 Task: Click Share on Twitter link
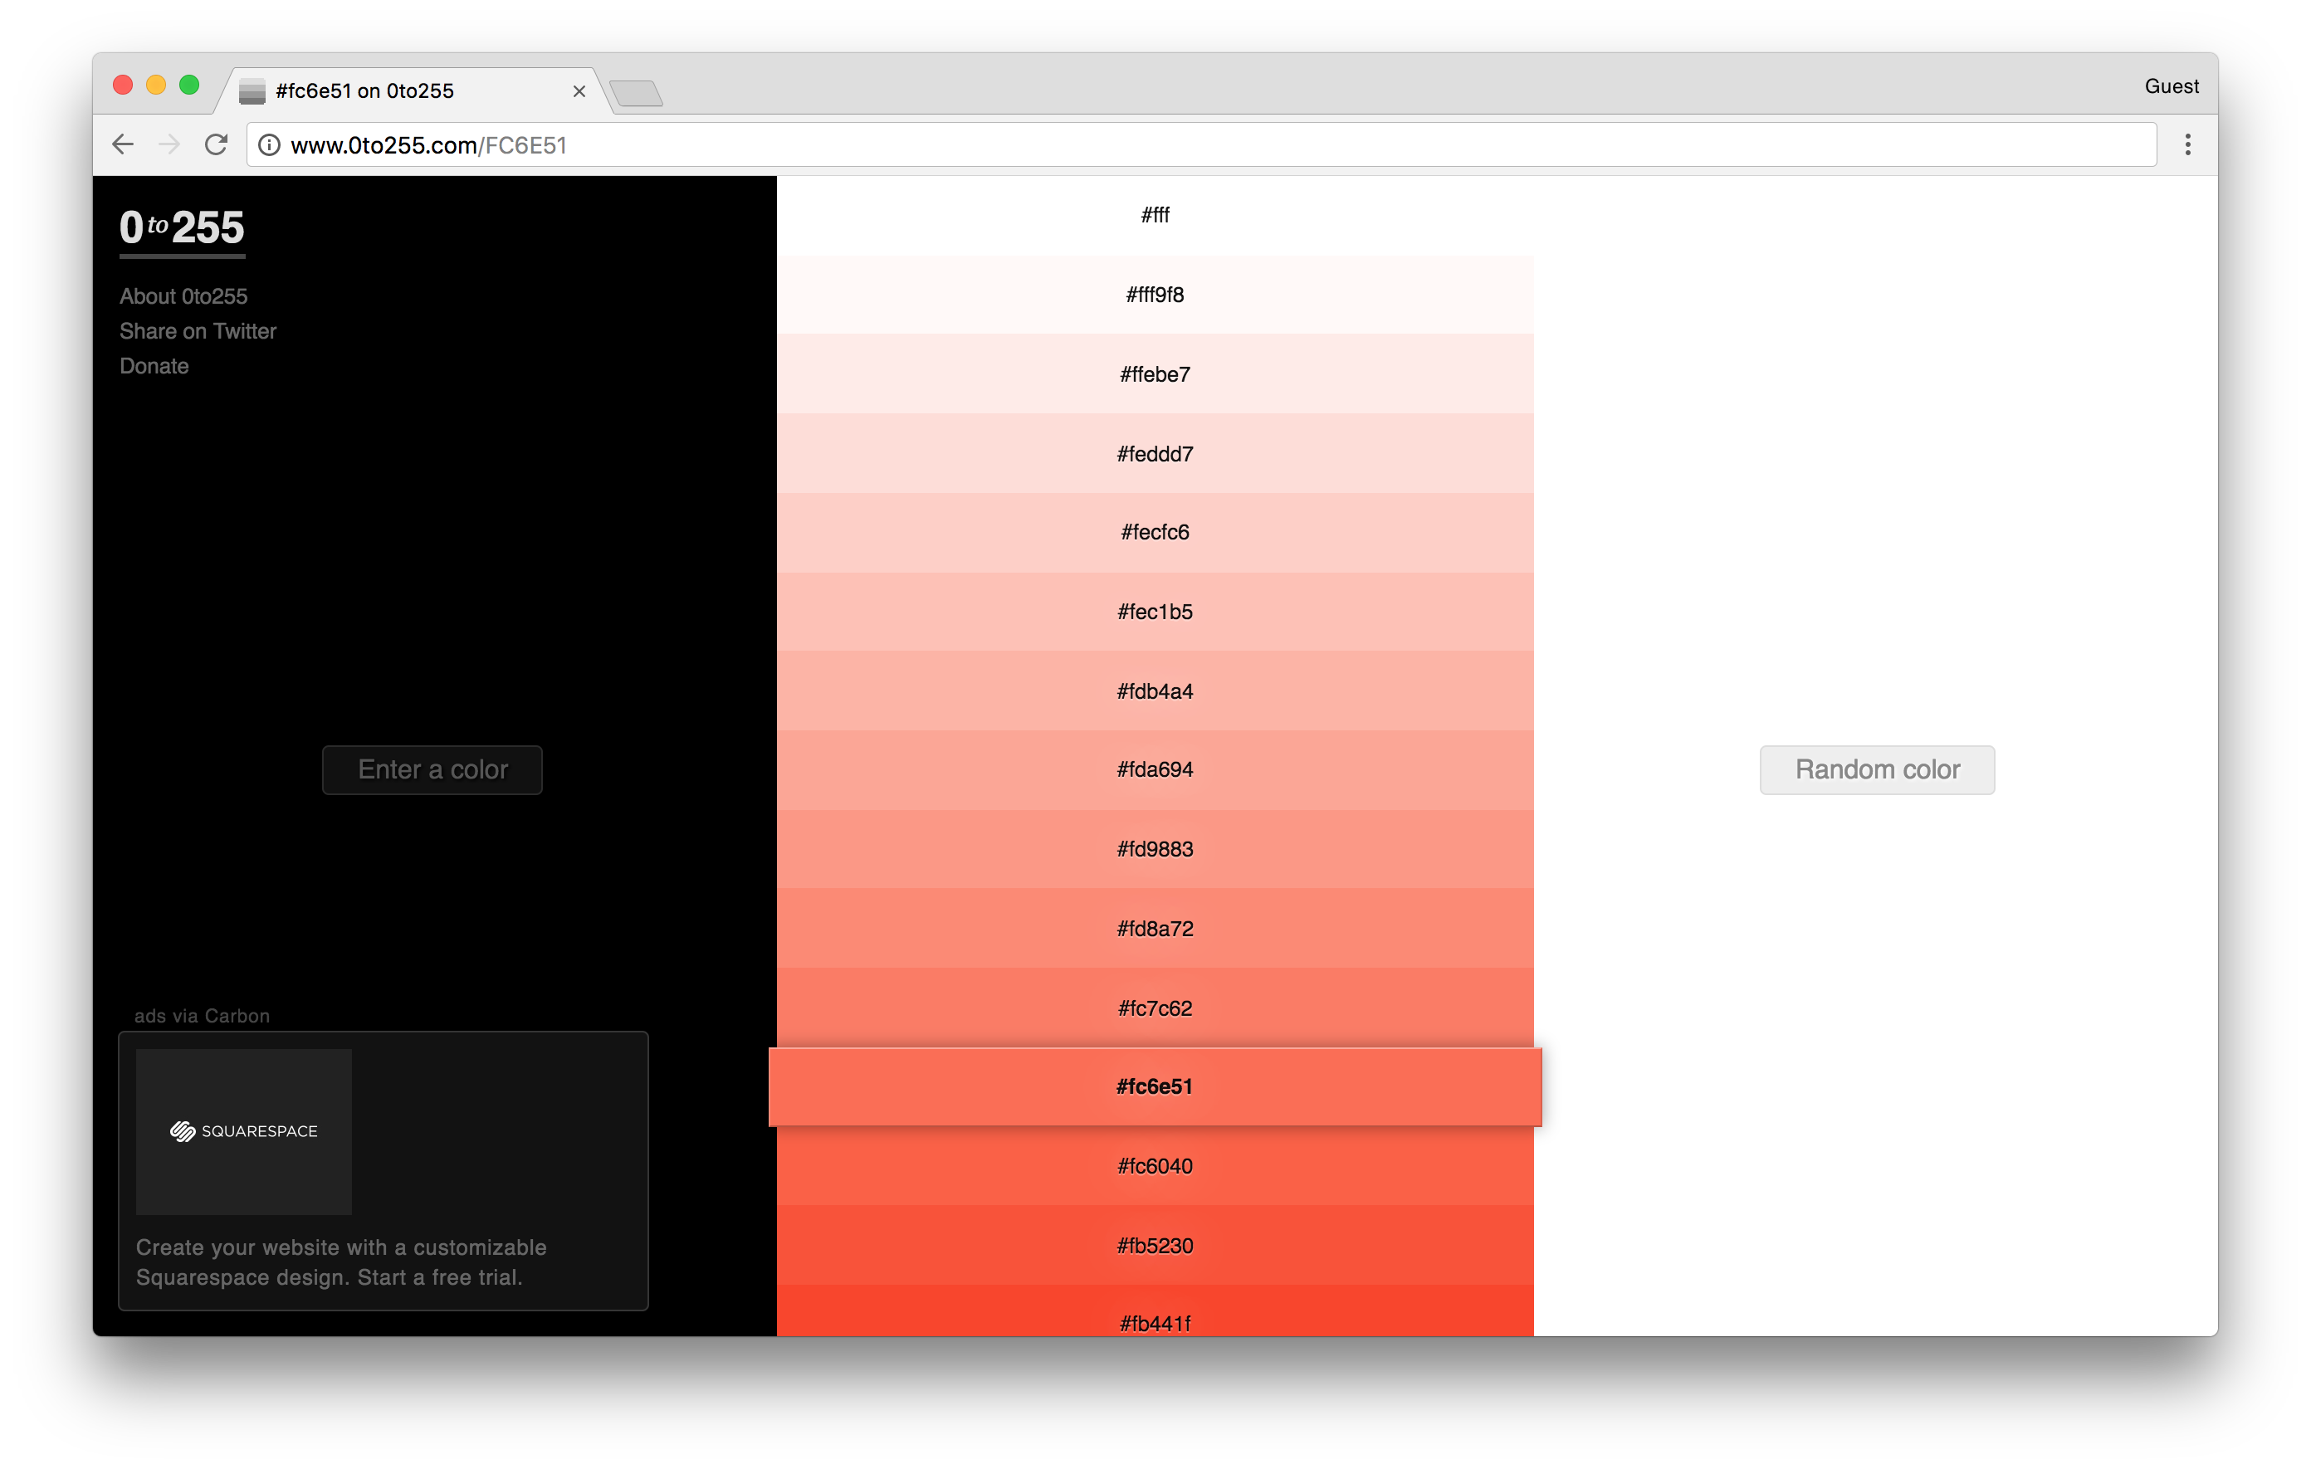pos(198,331)
